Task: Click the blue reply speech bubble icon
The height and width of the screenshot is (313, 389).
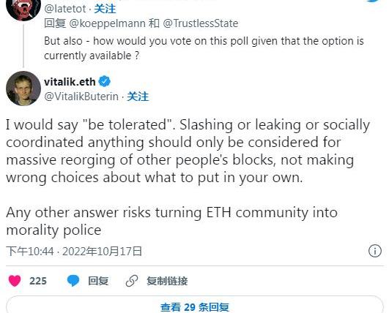Action: click(x=73, y=281)
